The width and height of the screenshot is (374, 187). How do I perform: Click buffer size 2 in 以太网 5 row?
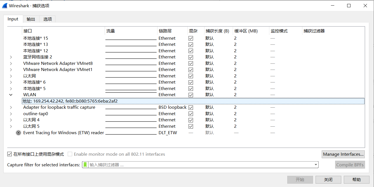(235, 126)
